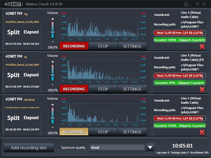
Task: Click the gold RECORDING button on aircheck slot
Action: click(74, 132)
